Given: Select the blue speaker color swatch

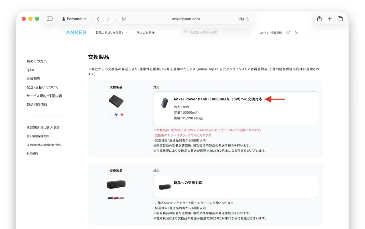Looking at the screenshot, I should pyautogui.click(x=110, y=198).
